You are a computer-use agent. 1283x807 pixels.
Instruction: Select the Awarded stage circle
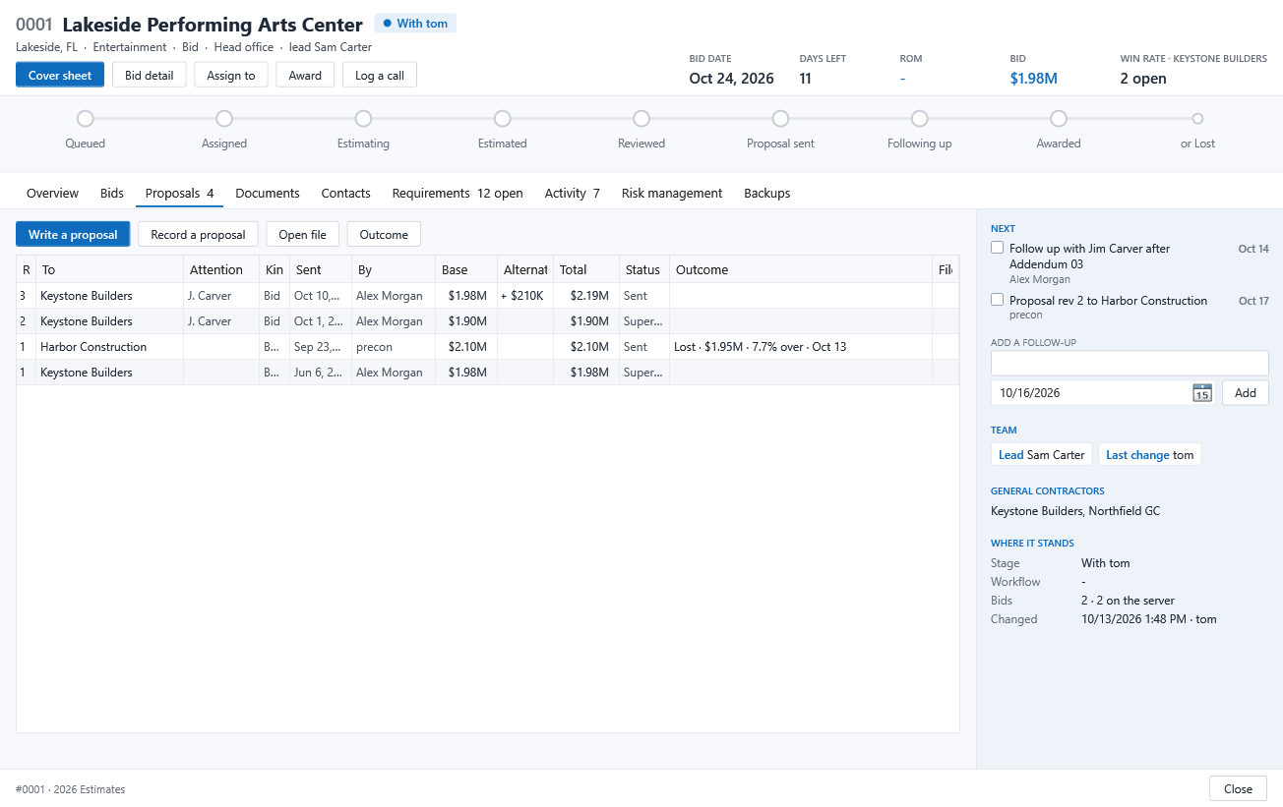[x=1059, y=119]
